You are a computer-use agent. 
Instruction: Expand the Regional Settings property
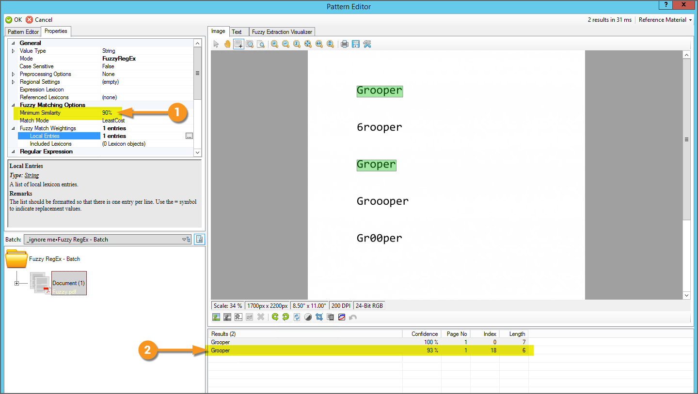13,82
